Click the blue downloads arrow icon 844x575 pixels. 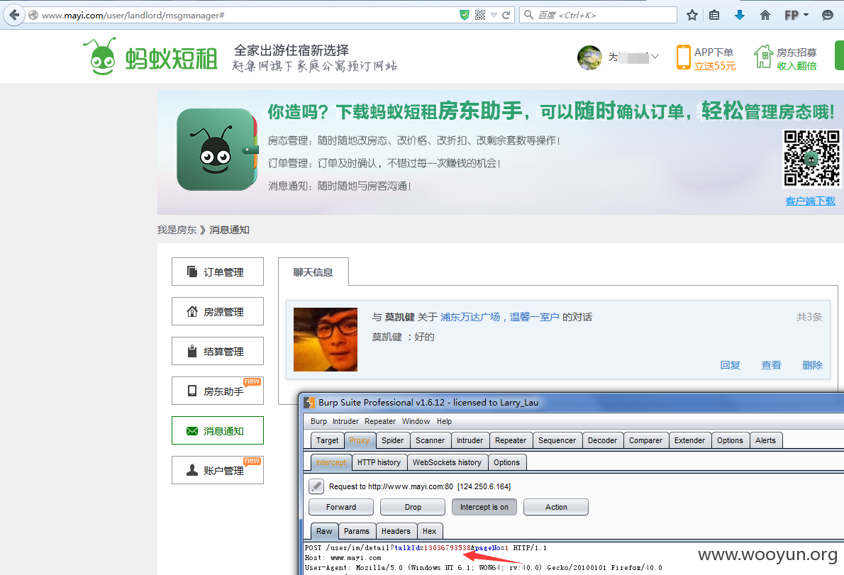pyautogui.click(x=740, y=15)
